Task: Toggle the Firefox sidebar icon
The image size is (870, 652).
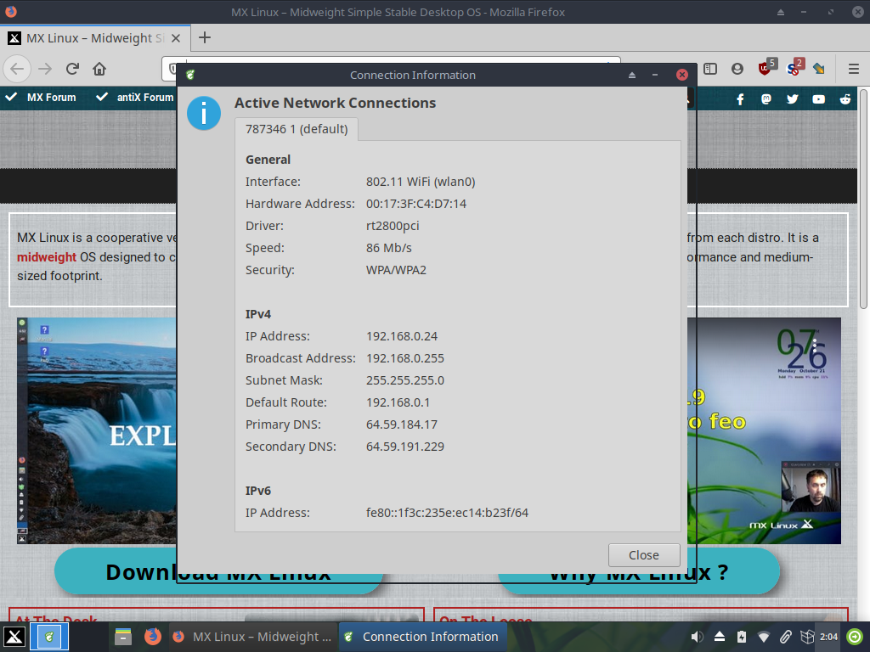Action: pyautogui.click(x=710, y=69)
